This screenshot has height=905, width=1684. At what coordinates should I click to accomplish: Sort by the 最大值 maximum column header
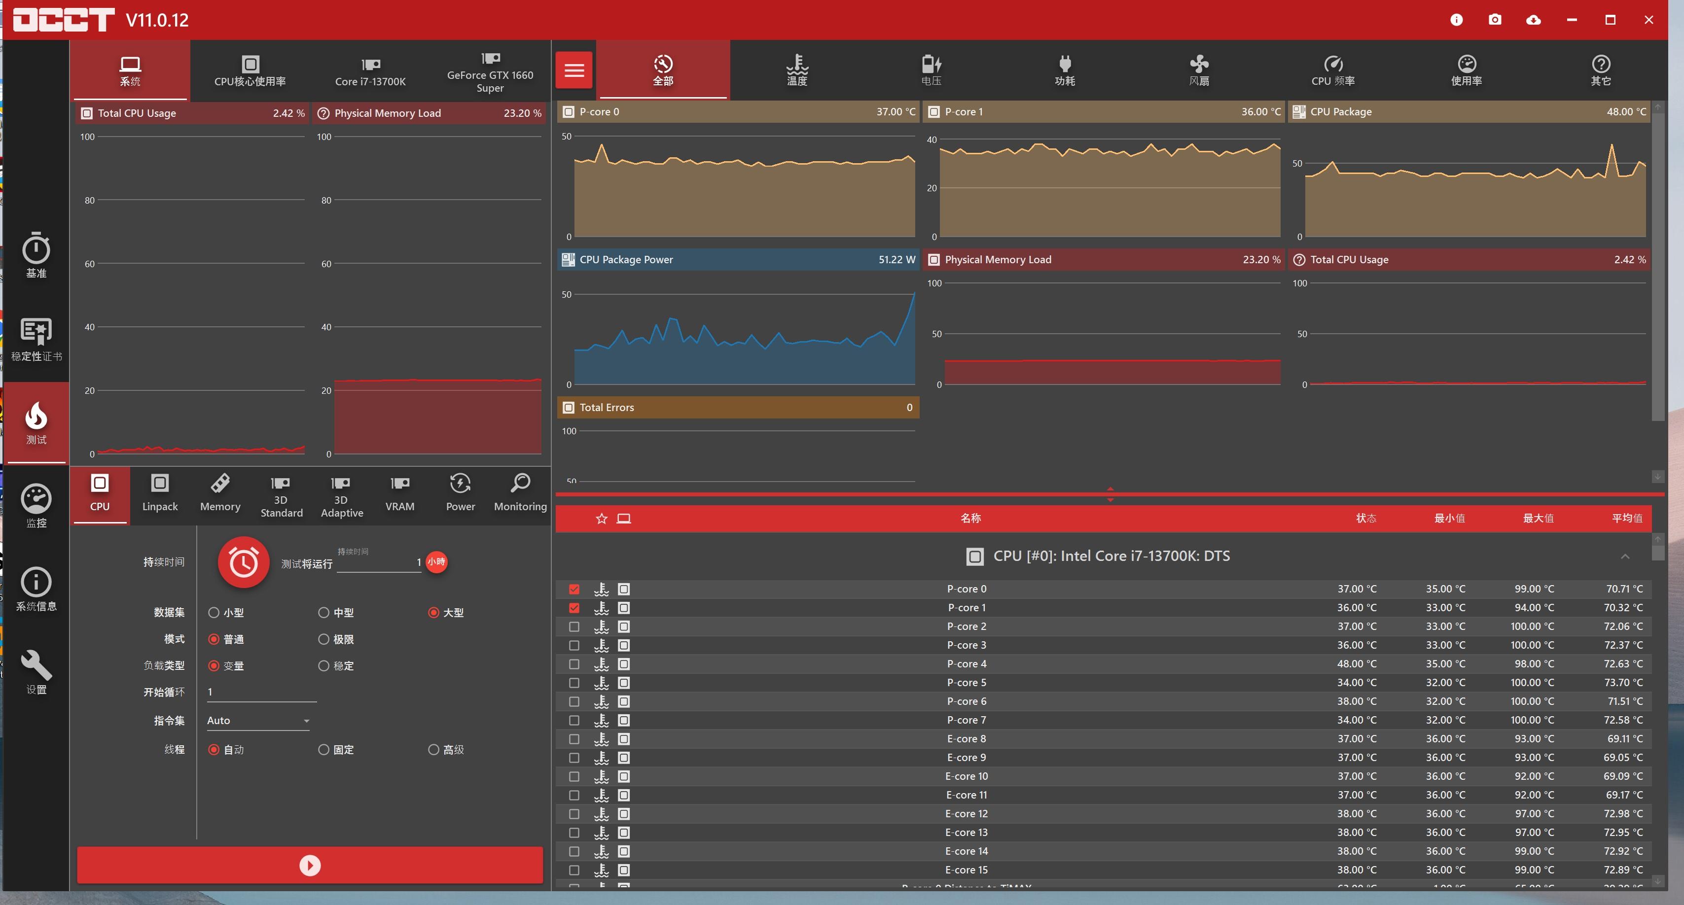1538,518
